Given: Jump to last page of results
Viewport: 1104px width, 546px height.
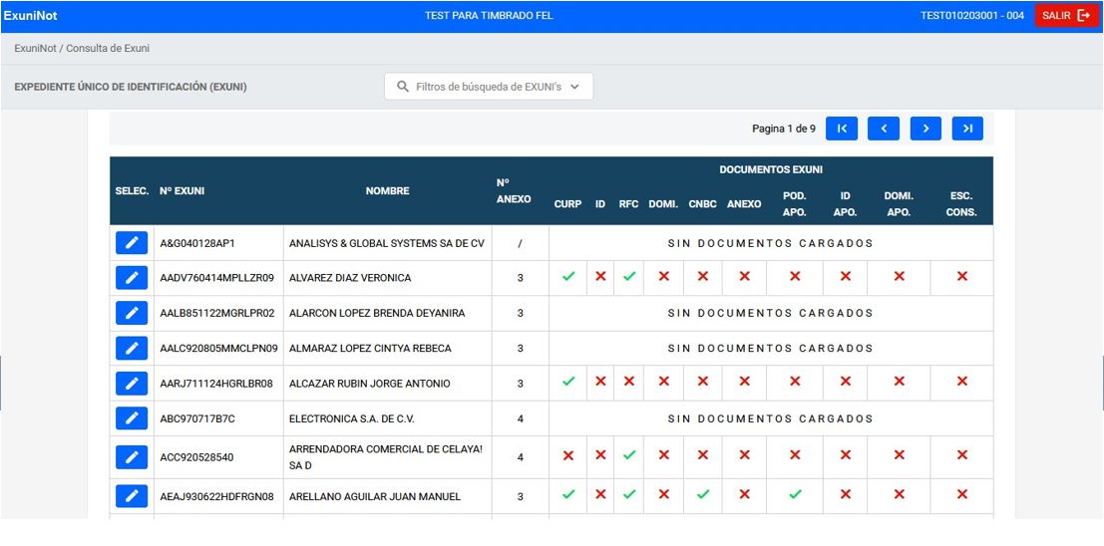Looking at the screenshot, I should click(x=967, y=129).
